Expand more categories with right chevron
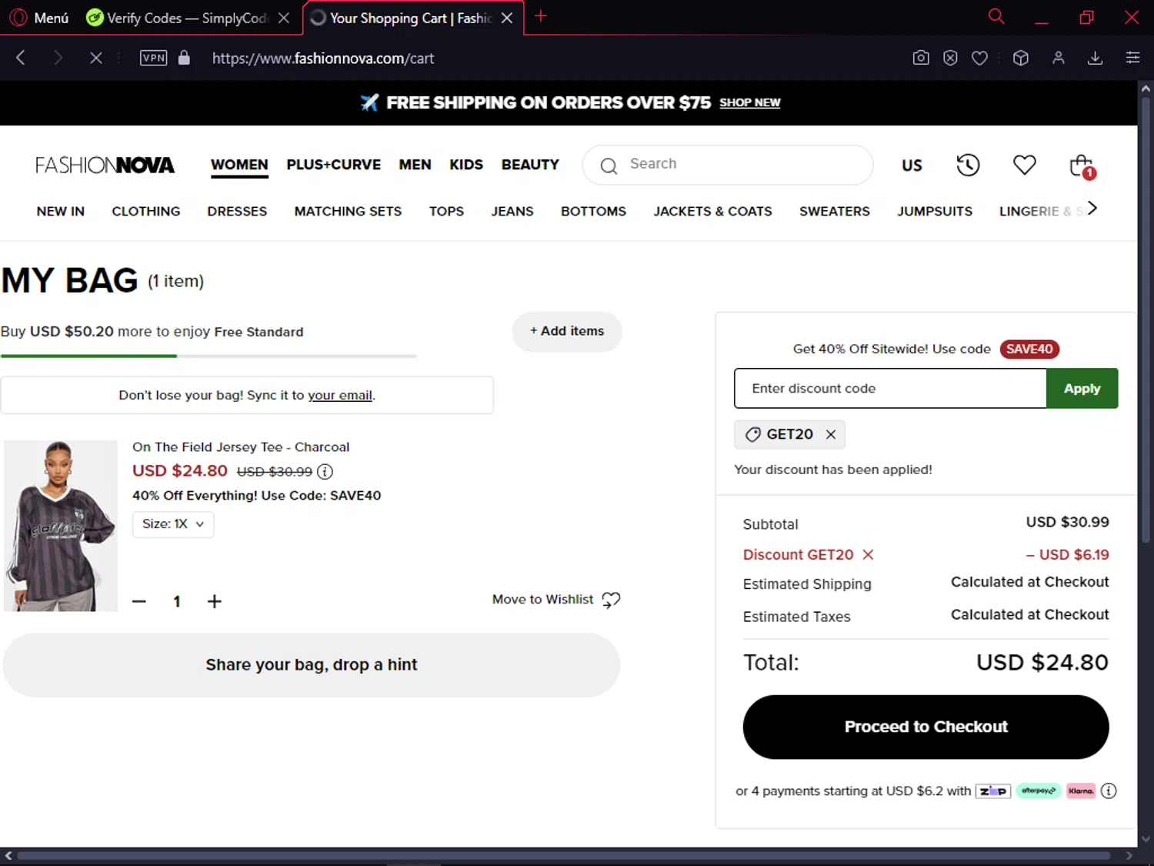This screenshot has width=1154, height=866. pyautogui.click(x=1092, y=208)
